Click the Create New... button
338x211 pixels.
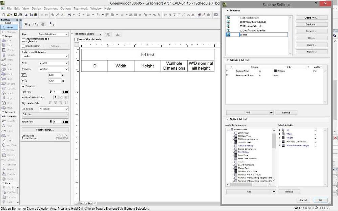click(x=311, y=18)
